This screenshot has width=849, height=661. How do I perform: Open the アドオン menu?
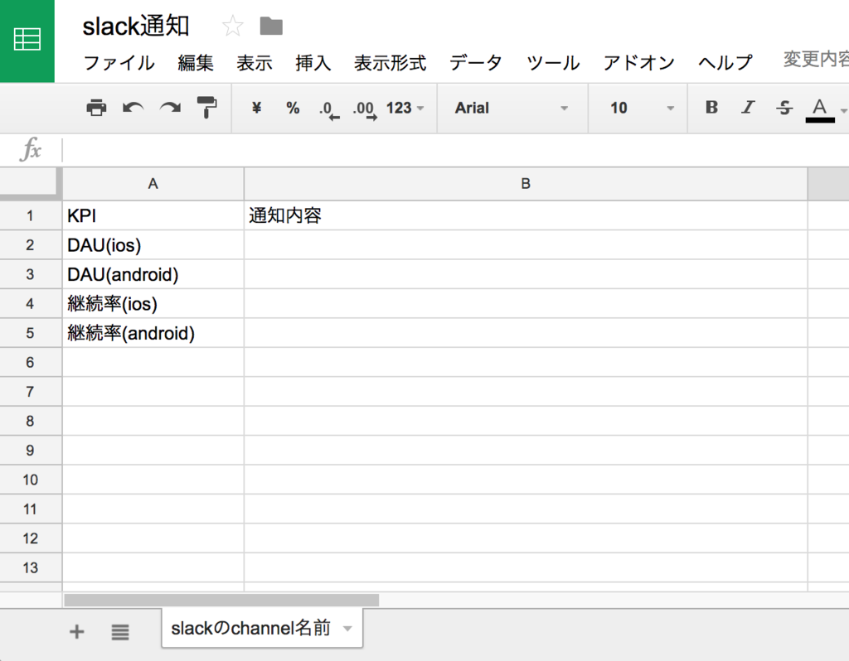coord(639,63)
